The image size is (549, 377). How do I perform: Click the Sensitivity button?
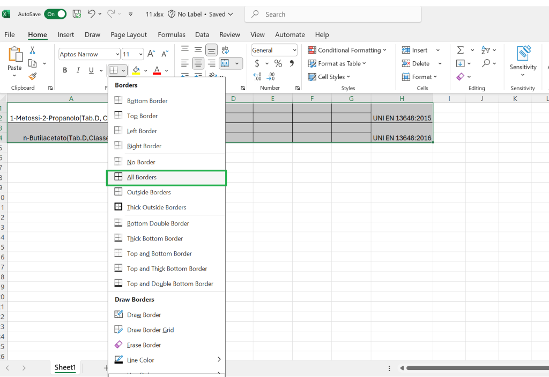[x=523, y=60]
